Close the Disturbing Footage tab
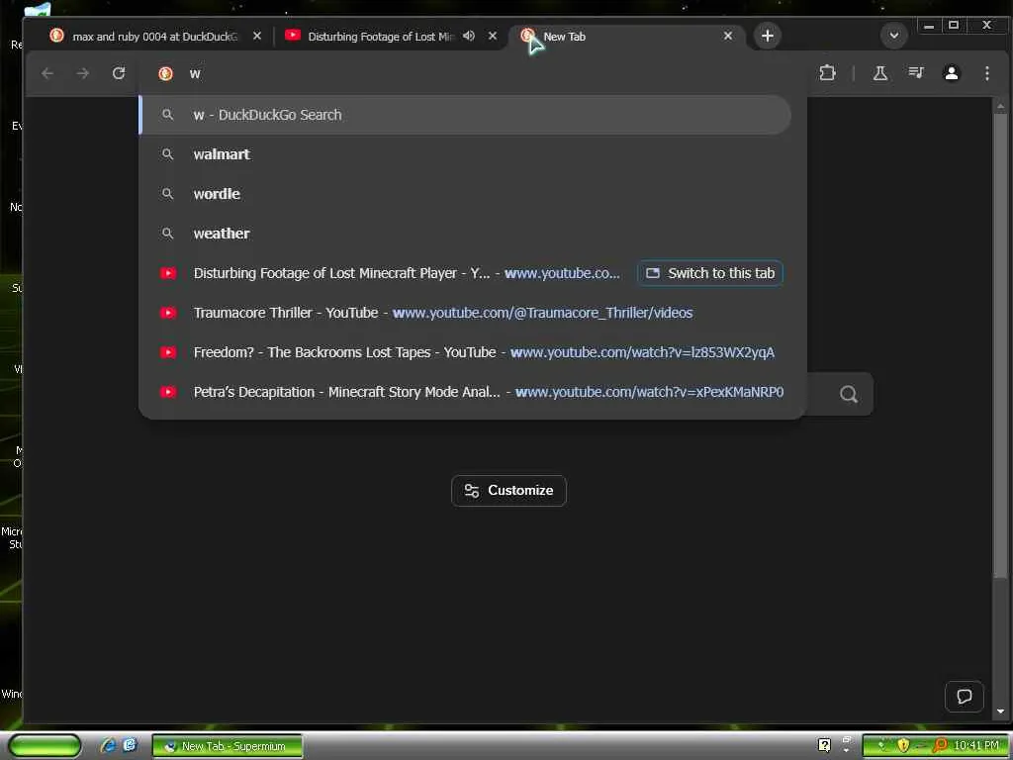 (493, 37)
